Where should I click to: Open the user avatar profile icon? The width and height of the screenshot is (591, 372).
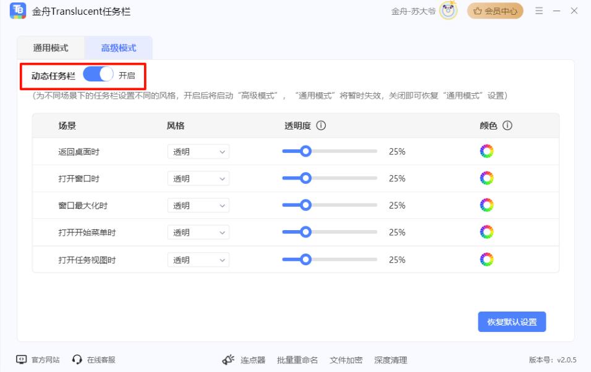click(x=448, y=10)
